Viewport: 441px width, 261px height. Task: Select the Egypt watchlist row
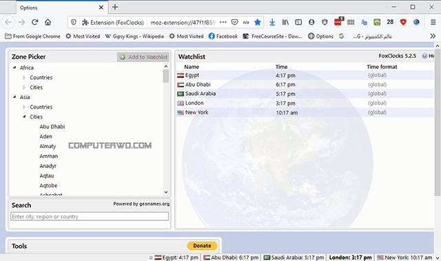point(305,75)
